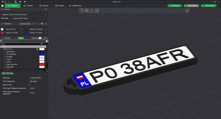Click the search magnifier icon
221x119 pixels.
click(1, 41)
